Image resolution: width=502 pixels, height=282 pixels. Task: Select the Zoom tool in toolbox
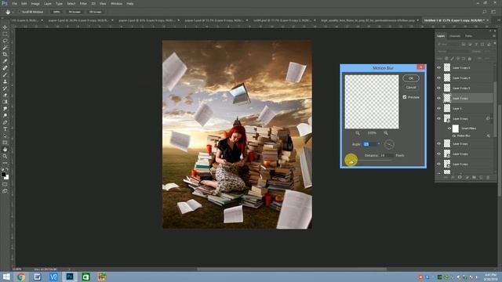[5, 157]
